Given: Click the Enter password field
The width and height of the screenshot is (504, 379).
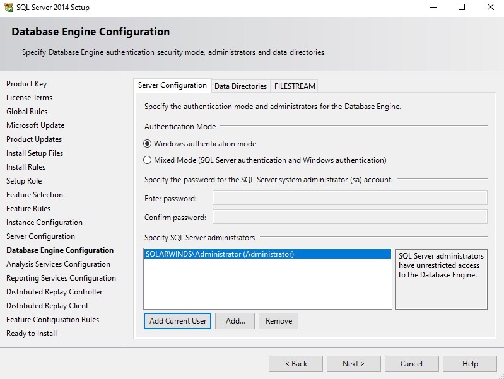Looking at the screenshot, I should 349,198.
